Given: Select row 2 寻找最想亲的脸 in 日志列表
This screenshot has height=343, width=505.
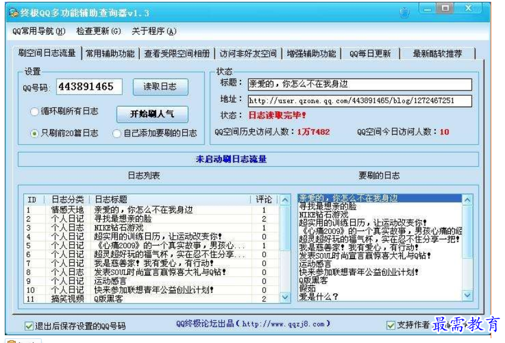Looking at the screenshot, I should click(151, 219).
